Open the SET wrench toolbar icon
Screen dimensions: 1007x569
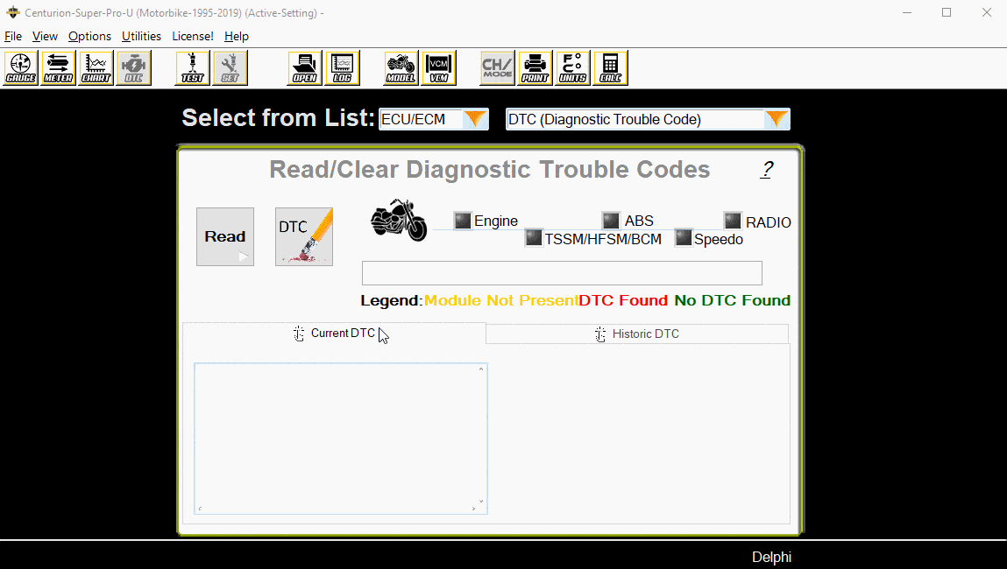tap(230, 68)
